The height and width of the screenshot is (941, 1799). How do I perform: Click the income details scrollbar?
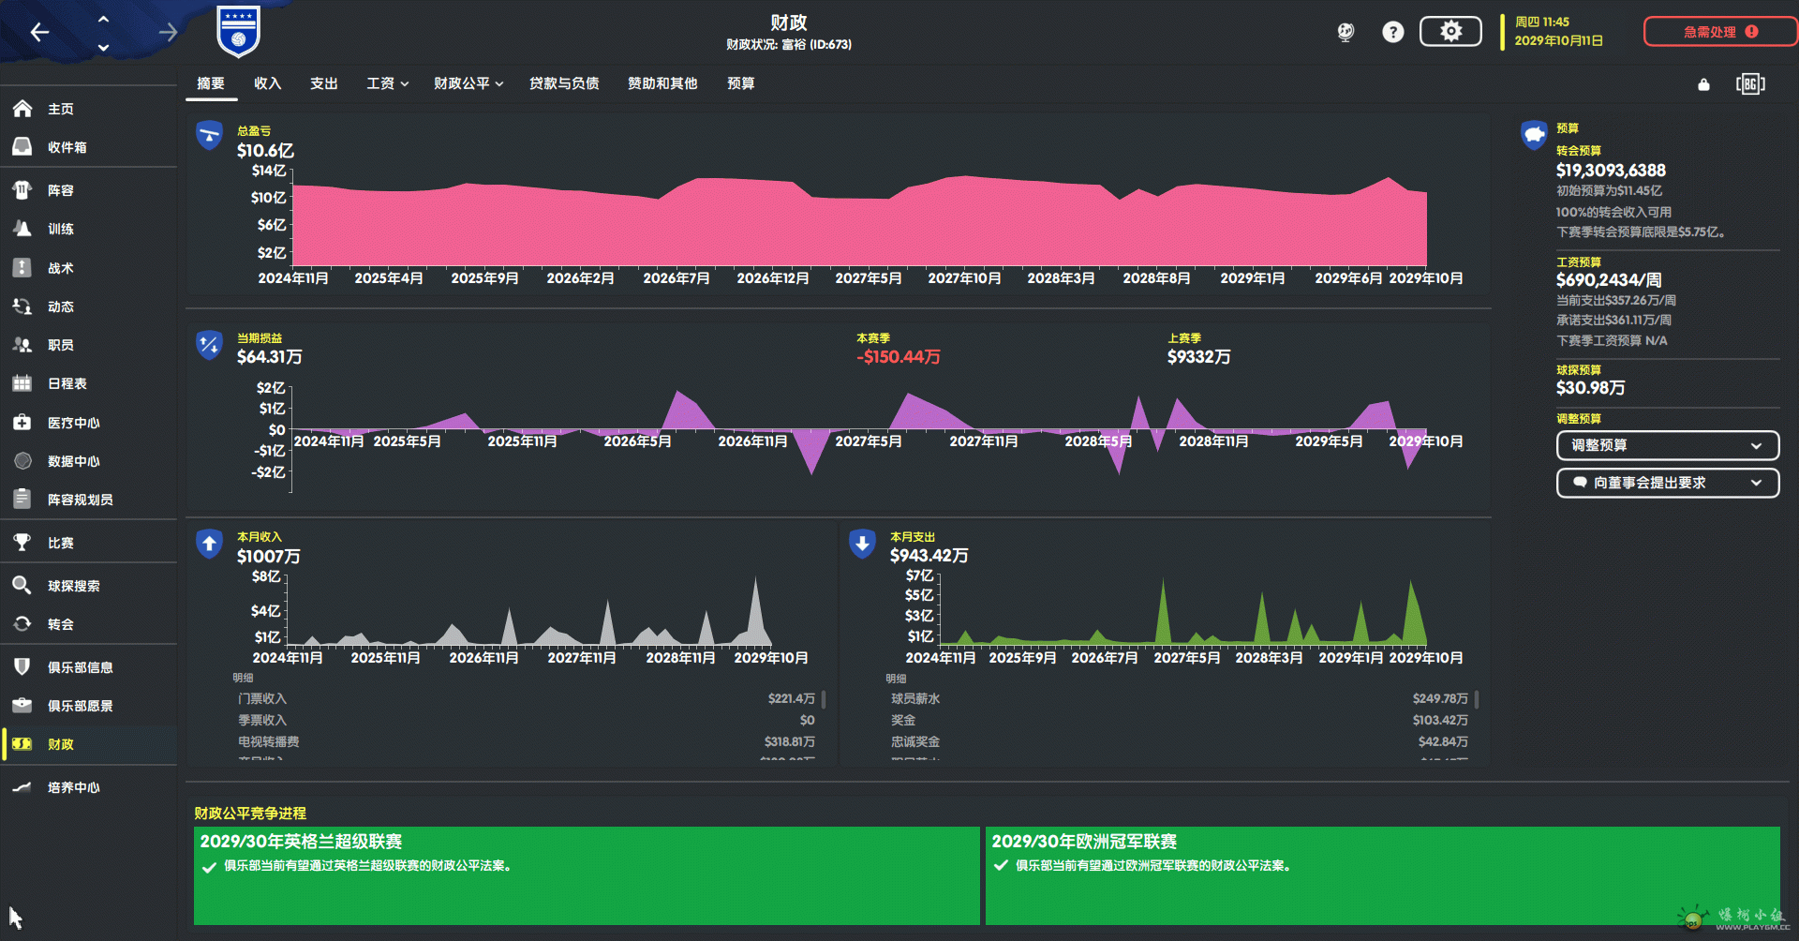[x=824, y=699]
